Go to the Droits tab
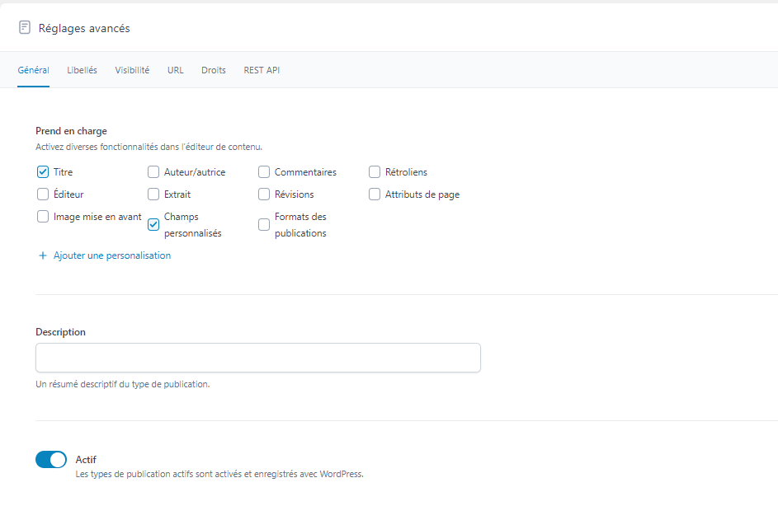 tap(213, 70)
